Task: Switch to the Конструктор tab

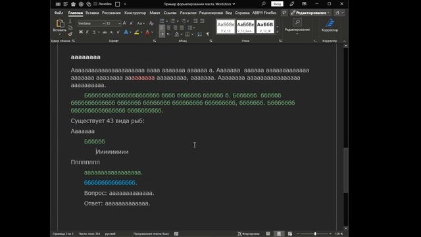Action: click(x=135, y=13)
